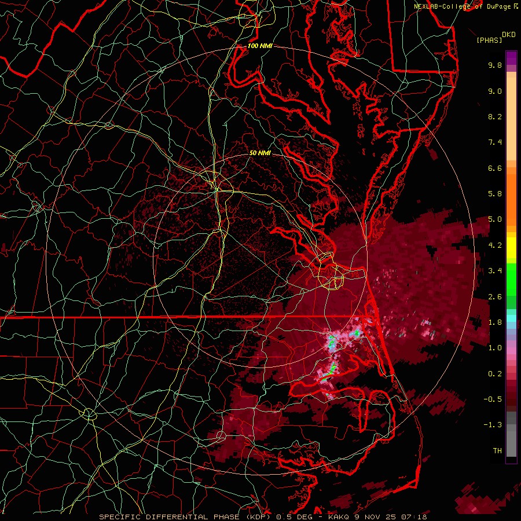This screenshot has height=521, width=521.
Task: Click the TH threshold label on scale
Action: (x=497, y=451)
